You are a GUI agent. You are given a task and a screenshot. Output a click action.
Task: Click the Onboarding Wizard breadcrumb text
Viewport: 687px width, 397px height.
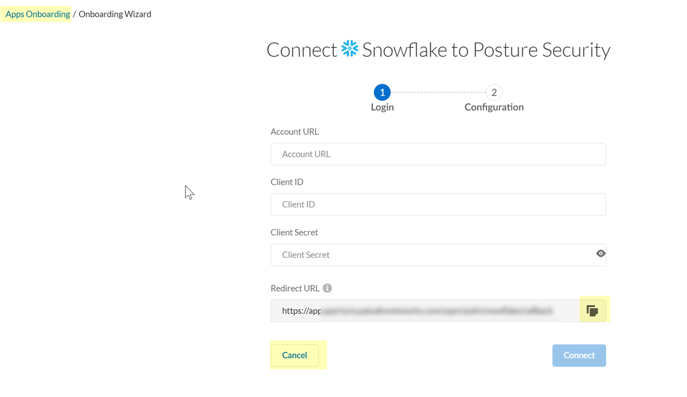tap(115, 14)
